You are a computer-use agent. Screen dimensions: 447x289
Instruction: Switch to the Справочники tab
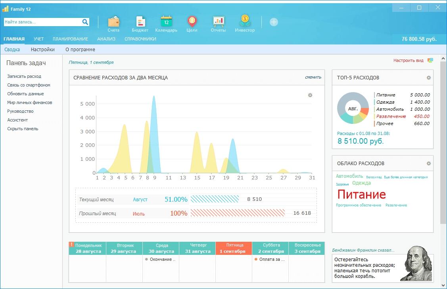pos(140,39)
